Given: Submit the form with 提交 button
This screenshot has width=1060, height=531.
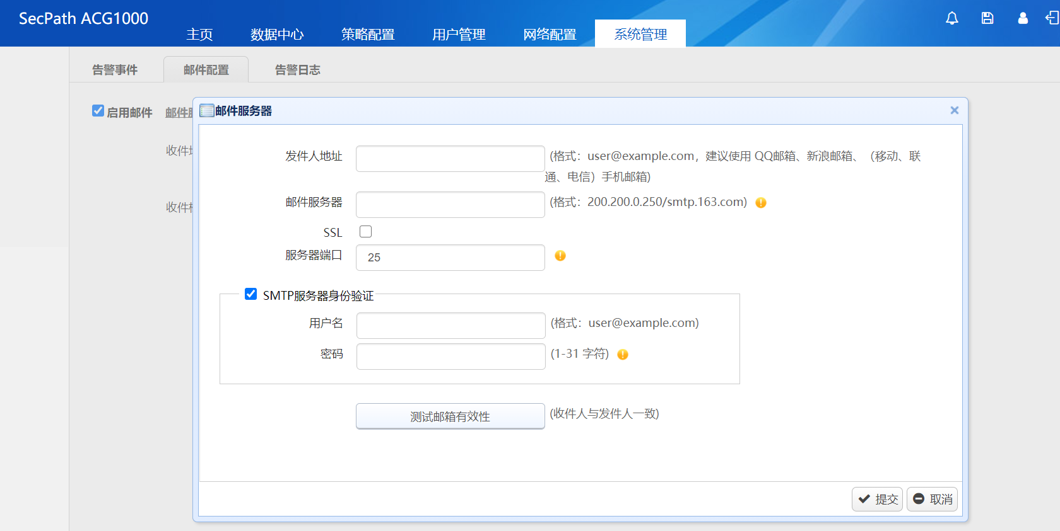Looking at the screenshot, I should (x=877, y=499).
